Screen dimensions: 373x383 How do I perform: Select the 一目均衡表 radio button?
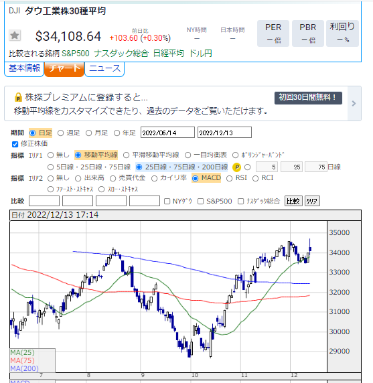tap(188, 155)
